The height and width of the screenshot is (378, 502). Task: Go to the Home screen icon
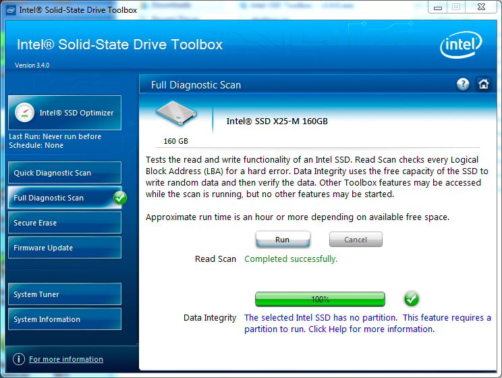click(x=483, y=84)
